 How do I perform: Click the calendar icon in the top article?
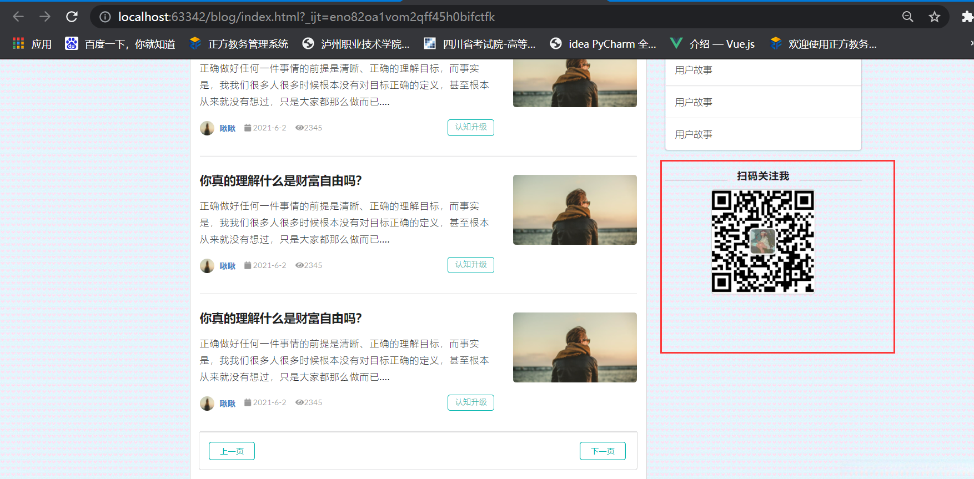(x=248, y=128)
